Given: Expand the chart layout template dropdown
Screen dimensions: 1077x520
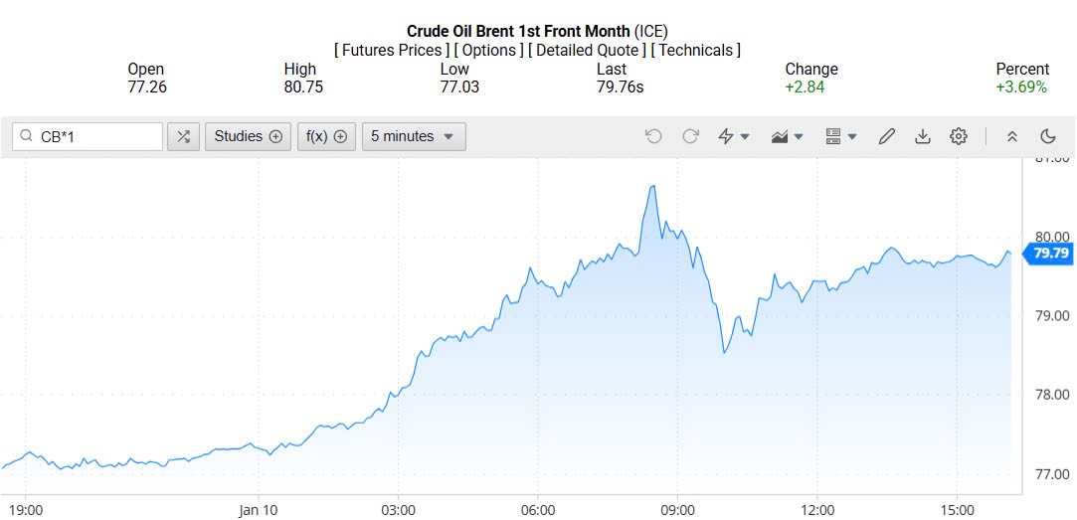Looking at the screenshot, I should (x=841, y=136).
